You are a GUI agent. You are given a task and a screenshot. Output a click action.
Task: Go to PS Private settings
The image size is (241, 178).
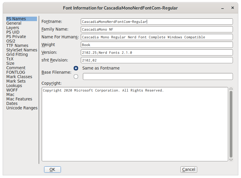pyautogui.click(x=16, y=37)
